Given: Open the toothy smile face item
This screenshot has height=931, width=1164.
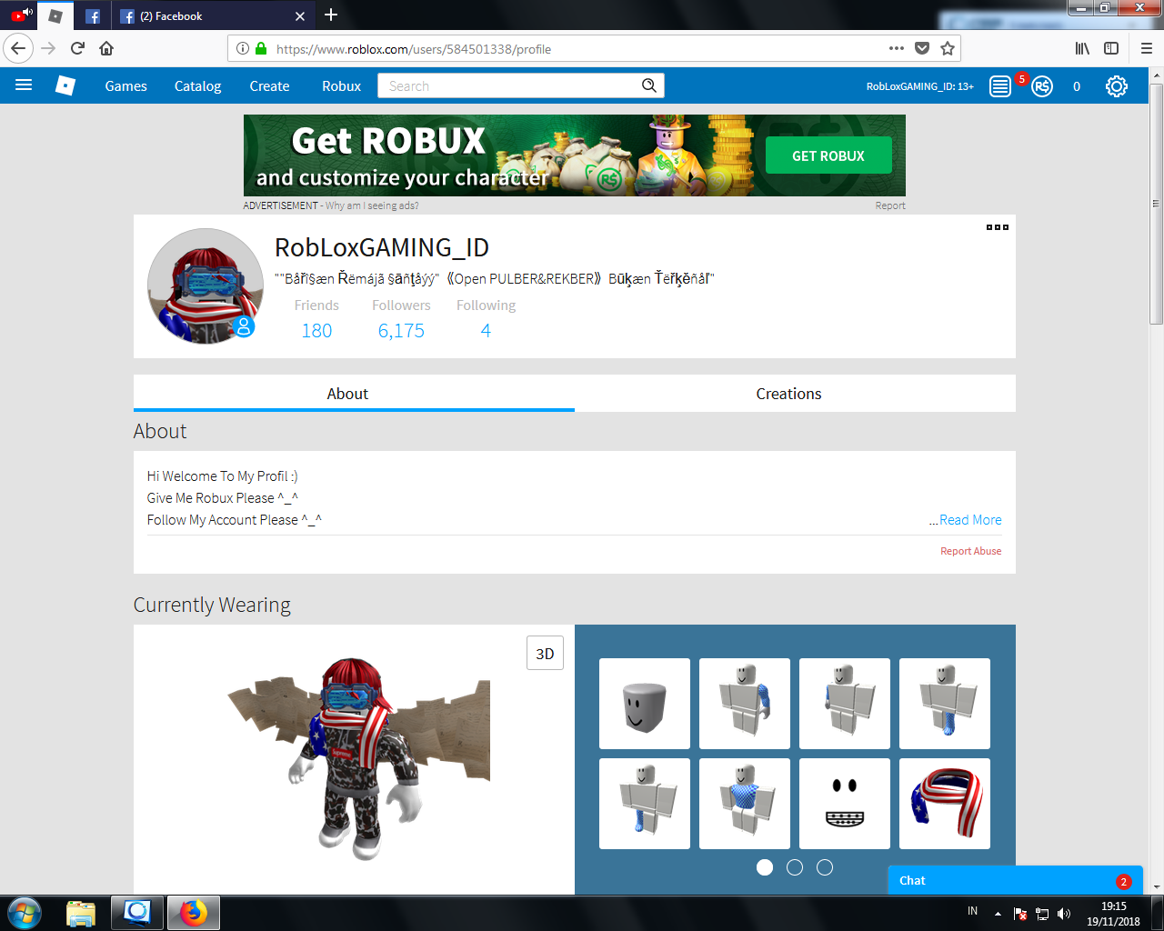Looking at the screenshot, I should pyautogui.click(x=845, y=804).
